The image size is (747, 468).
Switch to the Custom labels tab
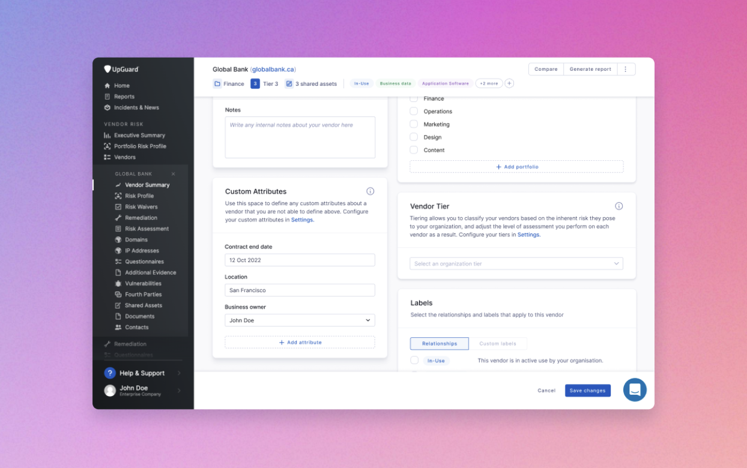point(498,344)
